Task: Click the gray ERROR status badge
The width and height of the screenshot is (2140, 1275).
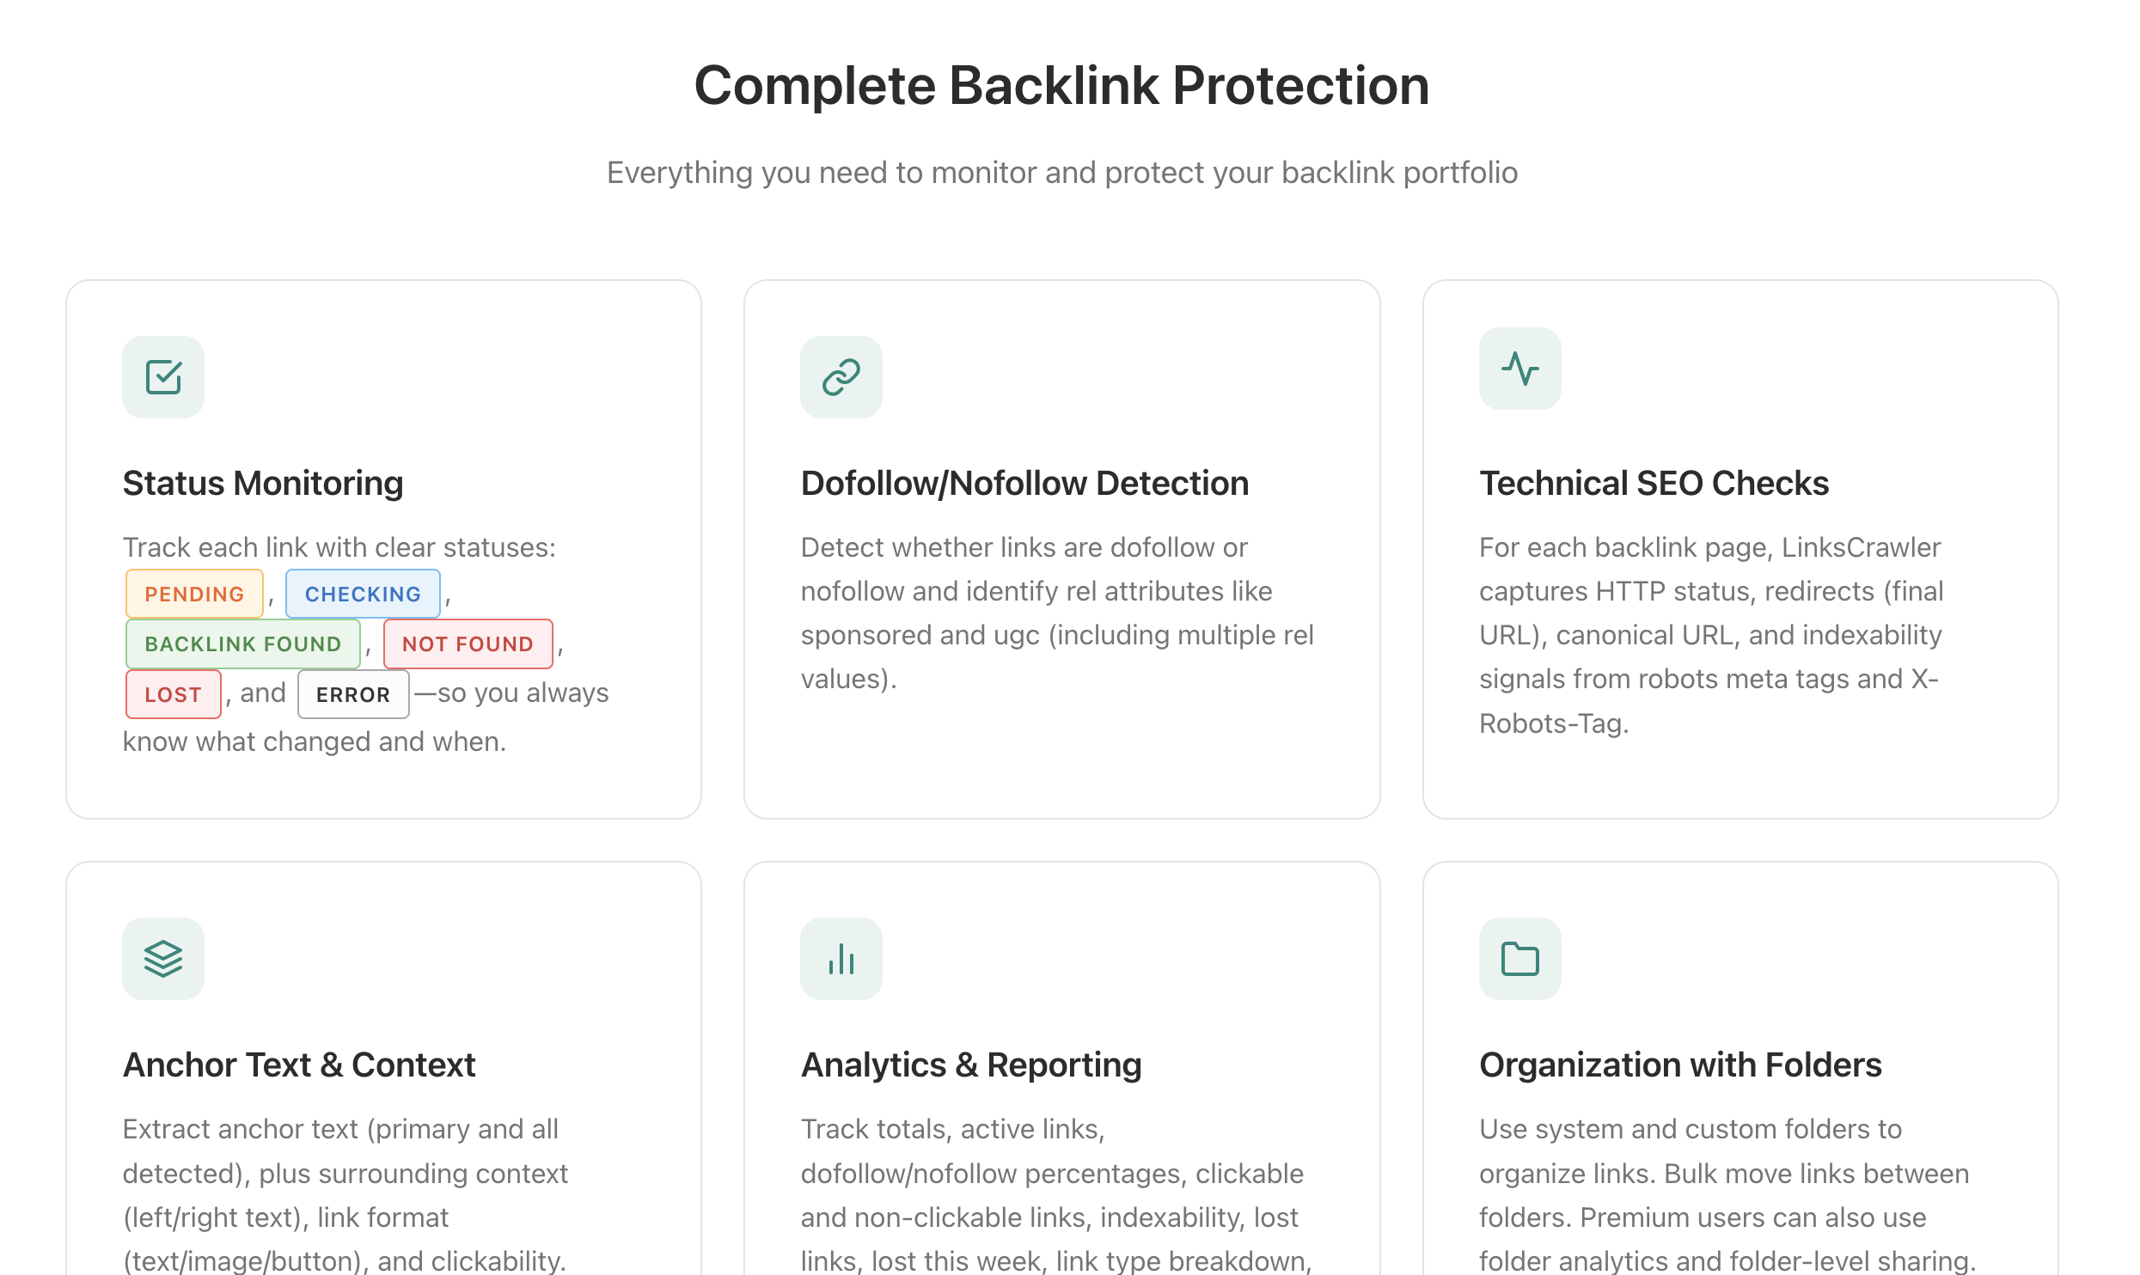Action: (x=353, y=694)
